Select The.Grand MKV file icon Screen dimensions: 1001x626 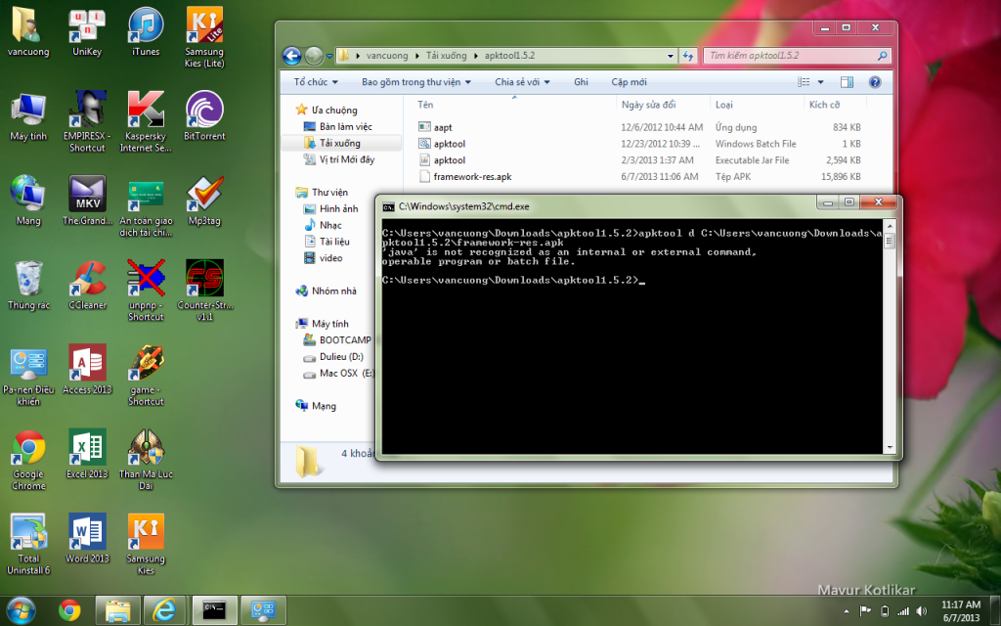pyautogui.click(x=87, y=201)
